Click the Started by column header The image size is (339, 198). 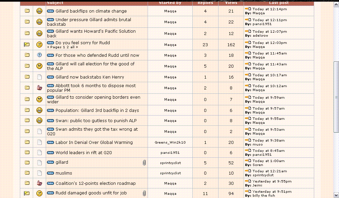170,3
